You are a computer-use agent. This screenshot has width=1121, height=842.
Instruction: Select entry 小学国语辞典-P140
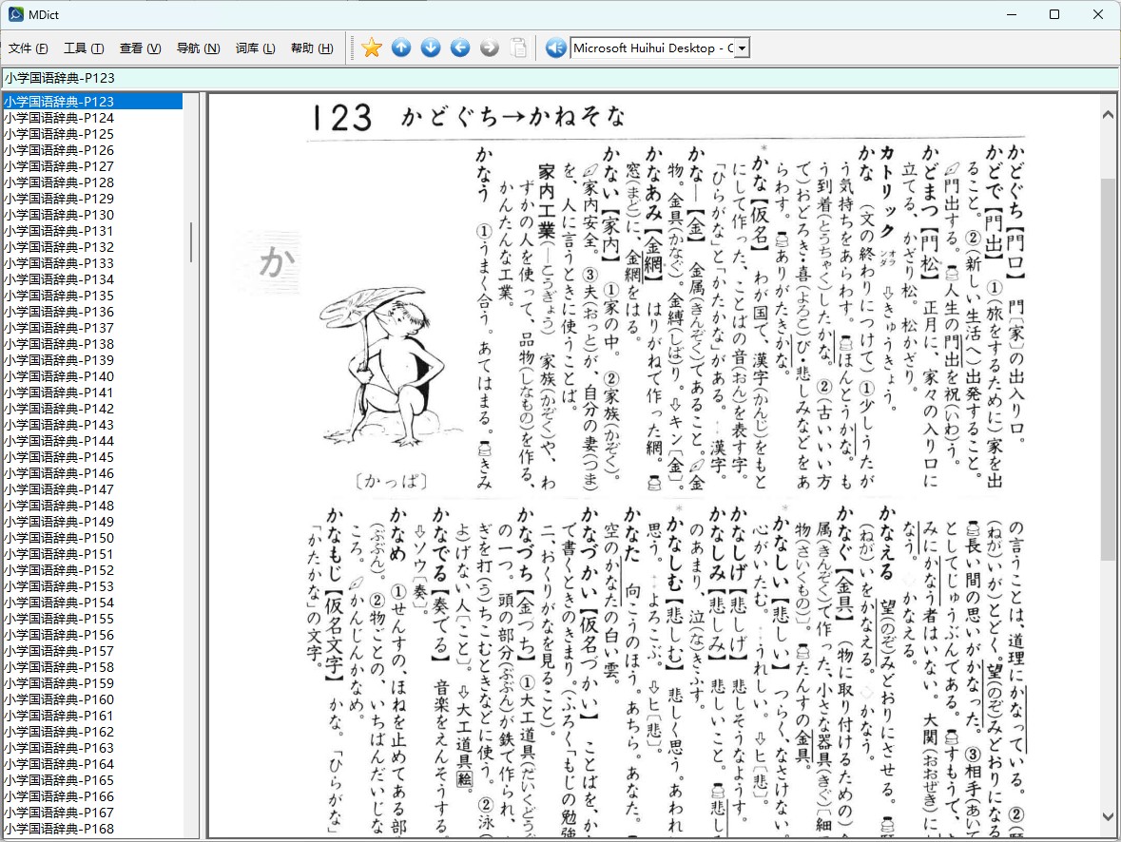coord(92,376)
